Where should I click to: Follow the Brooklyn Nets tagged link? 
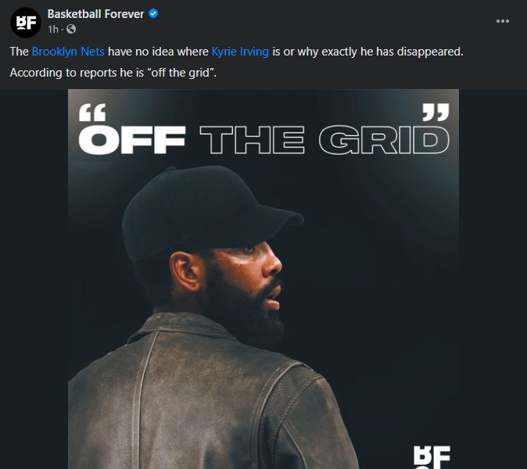pyautogui.click(x=68, y=52)
